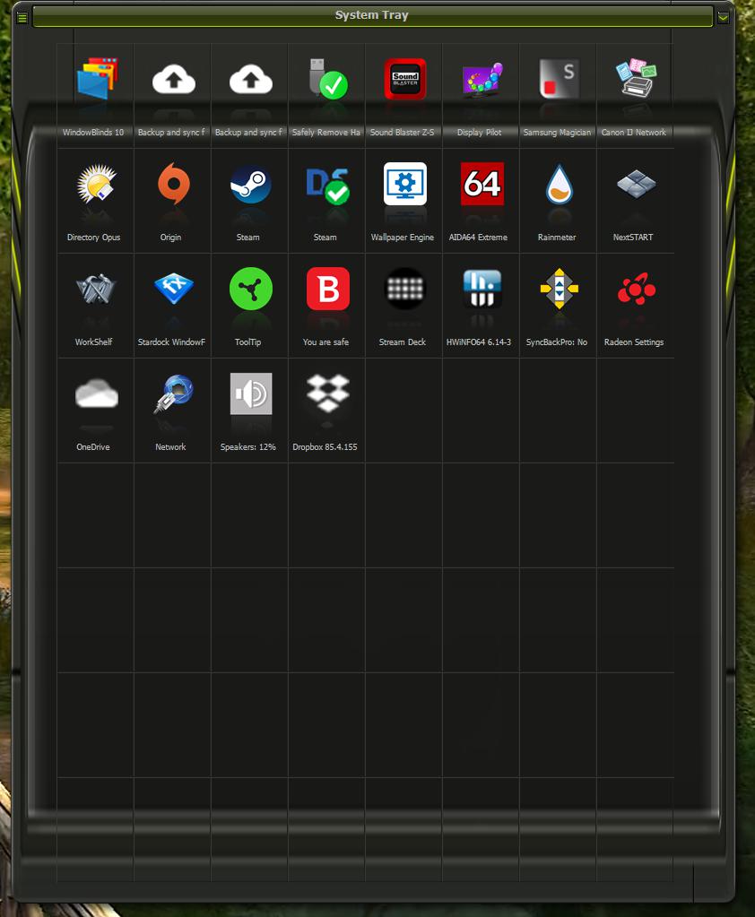Click the Origin icon
The image size is (755, 917).
click(x=172, y=186)
